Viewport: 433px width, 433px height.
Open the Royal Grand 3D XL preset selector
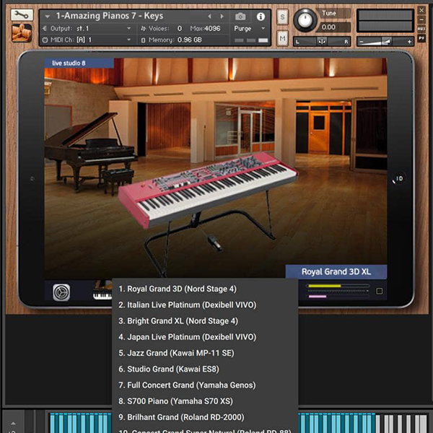(336, 272)
